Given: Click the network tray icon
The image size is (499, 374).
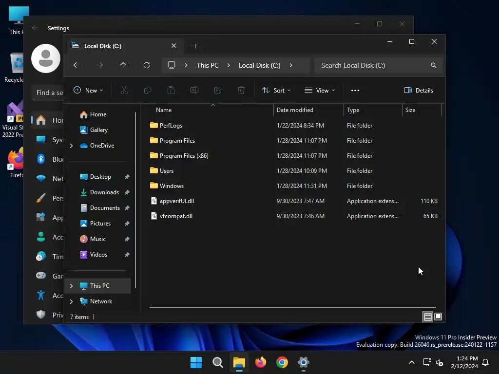Looking at the screenshot, I should (427, 362).
